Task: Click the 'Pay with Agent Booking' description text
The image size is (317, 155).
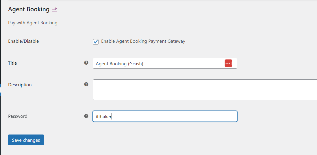Action: click(x=33, y=23)
